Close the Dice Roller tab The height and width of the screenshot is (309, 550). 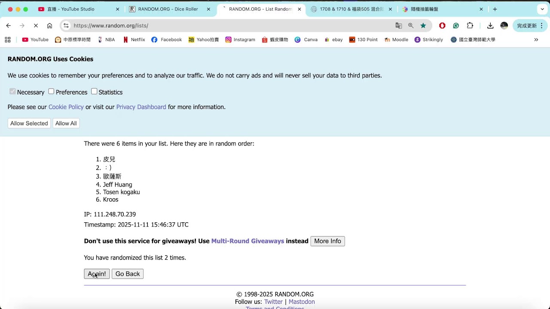coord(208,9)
